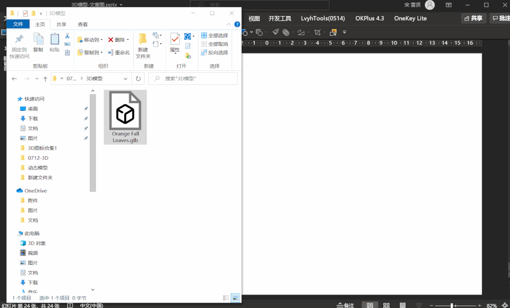Click the scissors Cut icon

tap(67, 36)
